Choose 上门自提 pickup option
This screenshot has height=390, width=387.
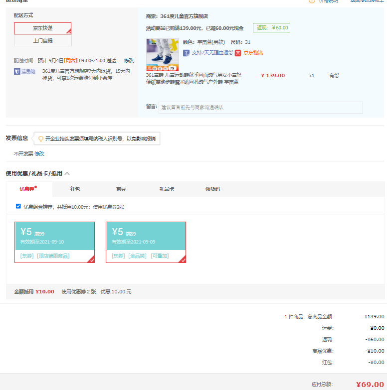pyautogui.click(x=42, y=40)
